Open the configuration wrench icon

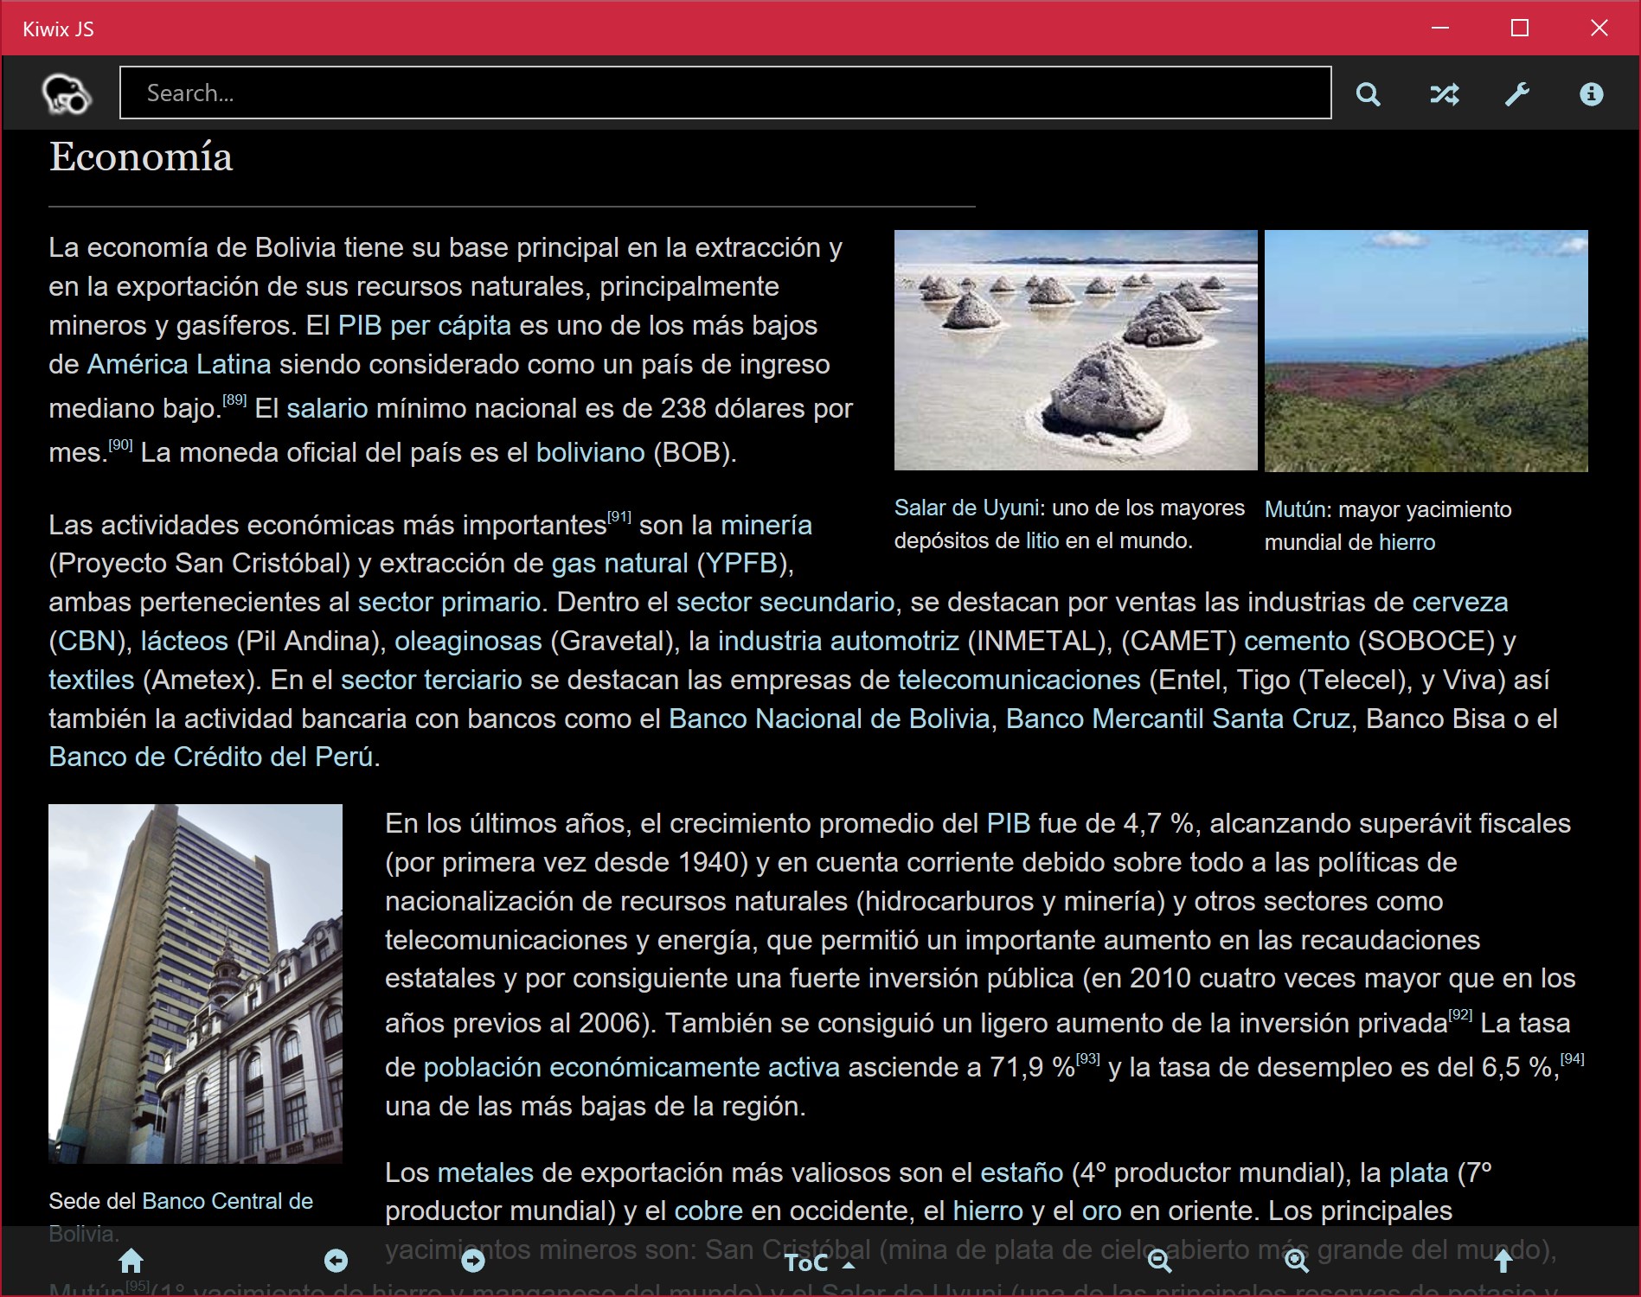[1516, 93]
